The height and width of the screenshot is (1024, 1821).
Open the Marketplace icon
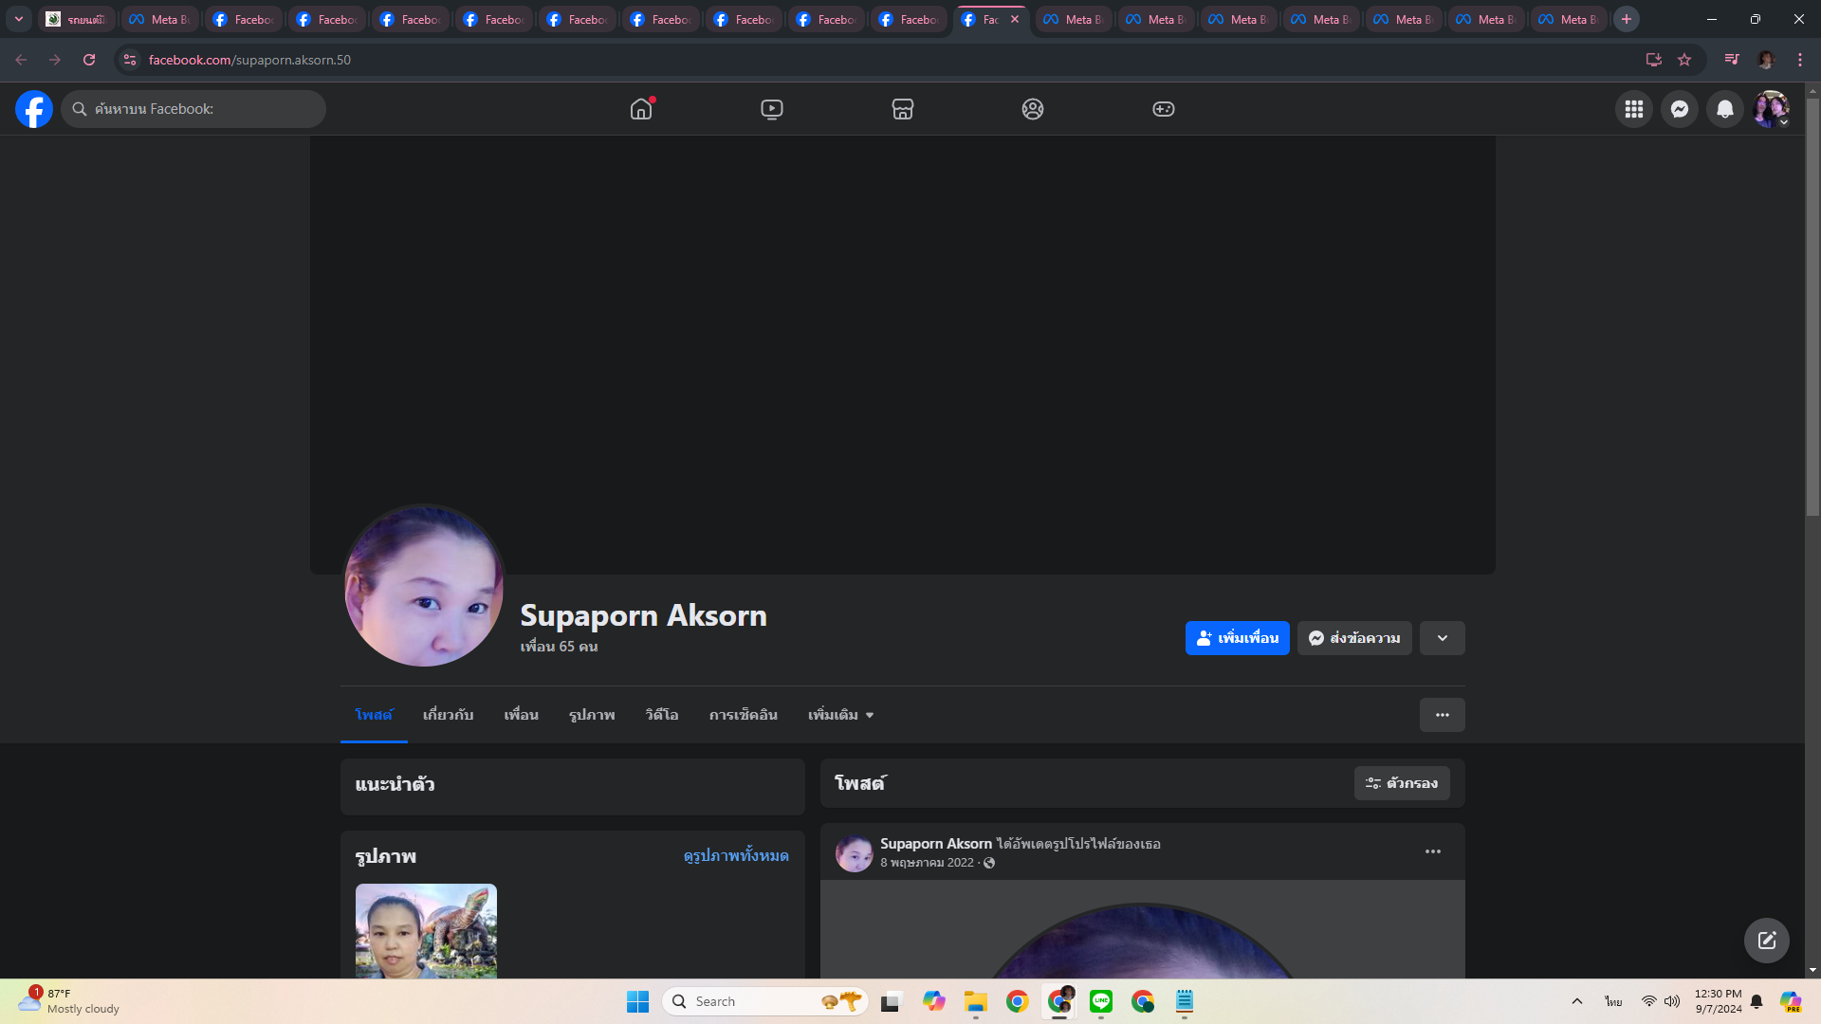click(902, 109)
